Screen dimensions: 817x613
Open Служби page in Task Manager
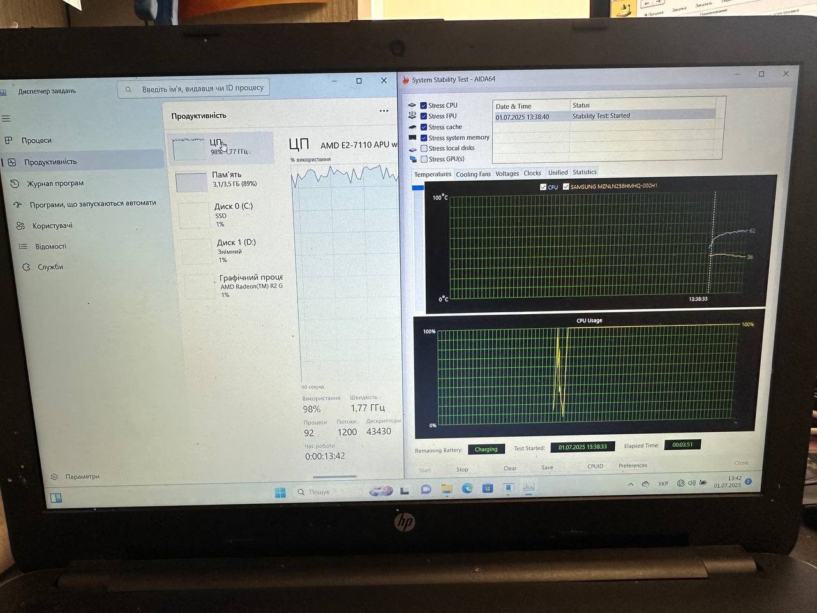coord(50,267)
